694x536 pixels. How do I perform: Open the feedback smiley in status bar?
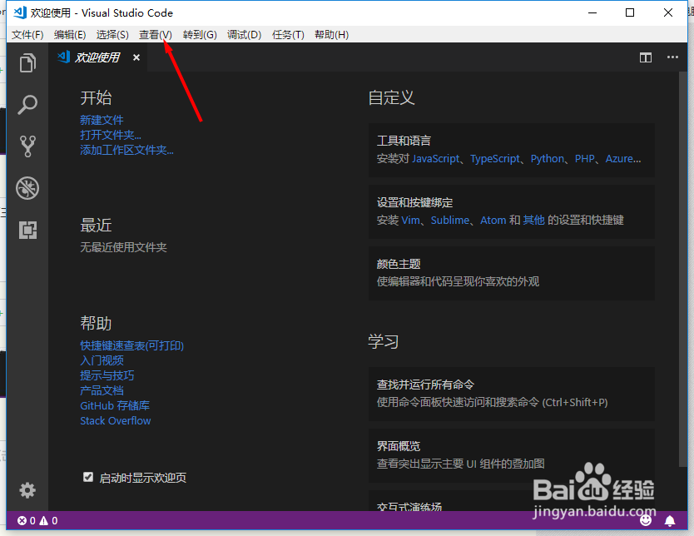(x=646, y=520)
